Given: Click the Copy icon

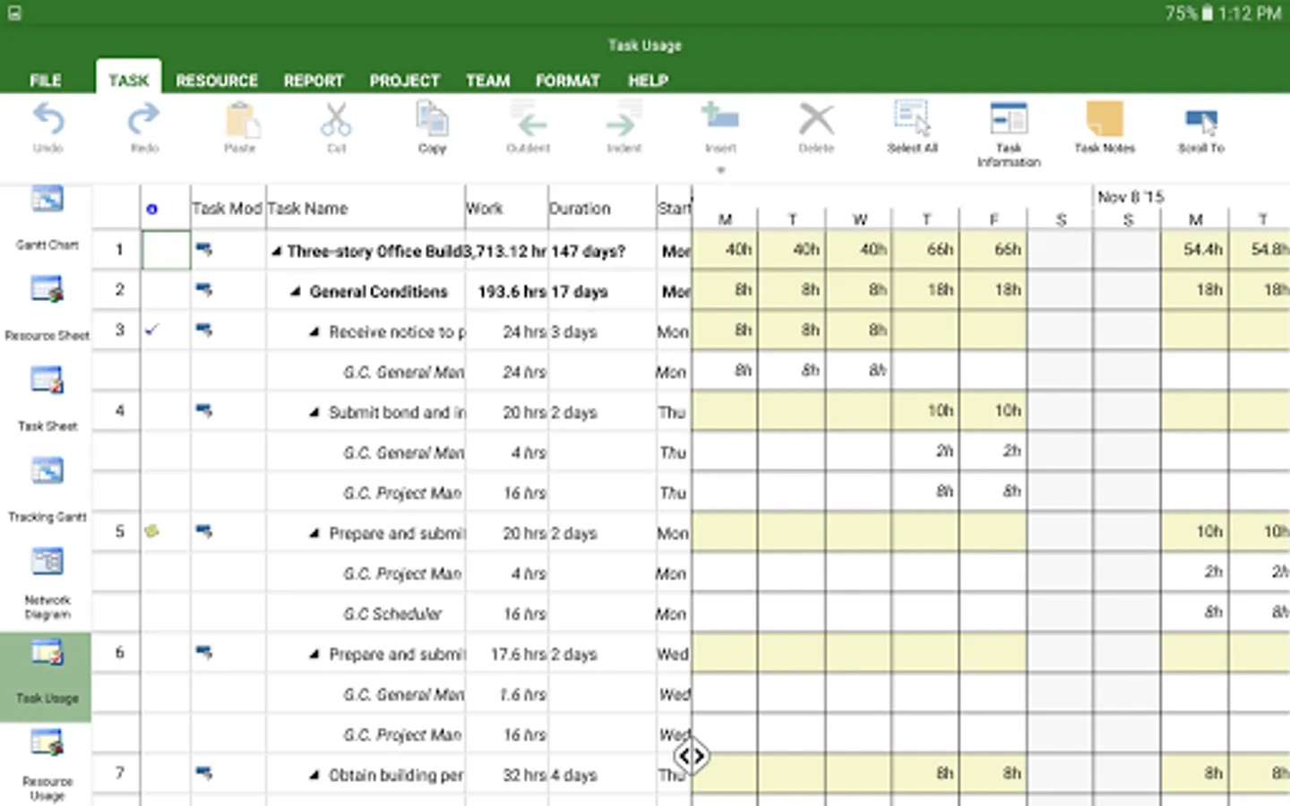Looking at the screenshot, I should (432, 120).
